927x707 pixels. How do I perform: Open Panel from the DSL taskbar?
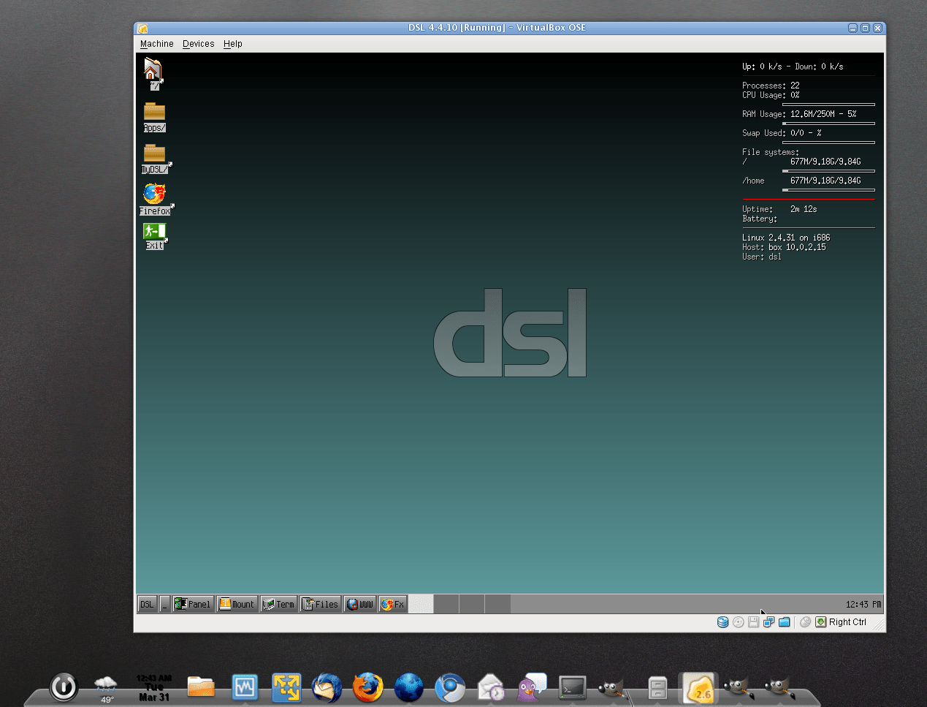193,604
